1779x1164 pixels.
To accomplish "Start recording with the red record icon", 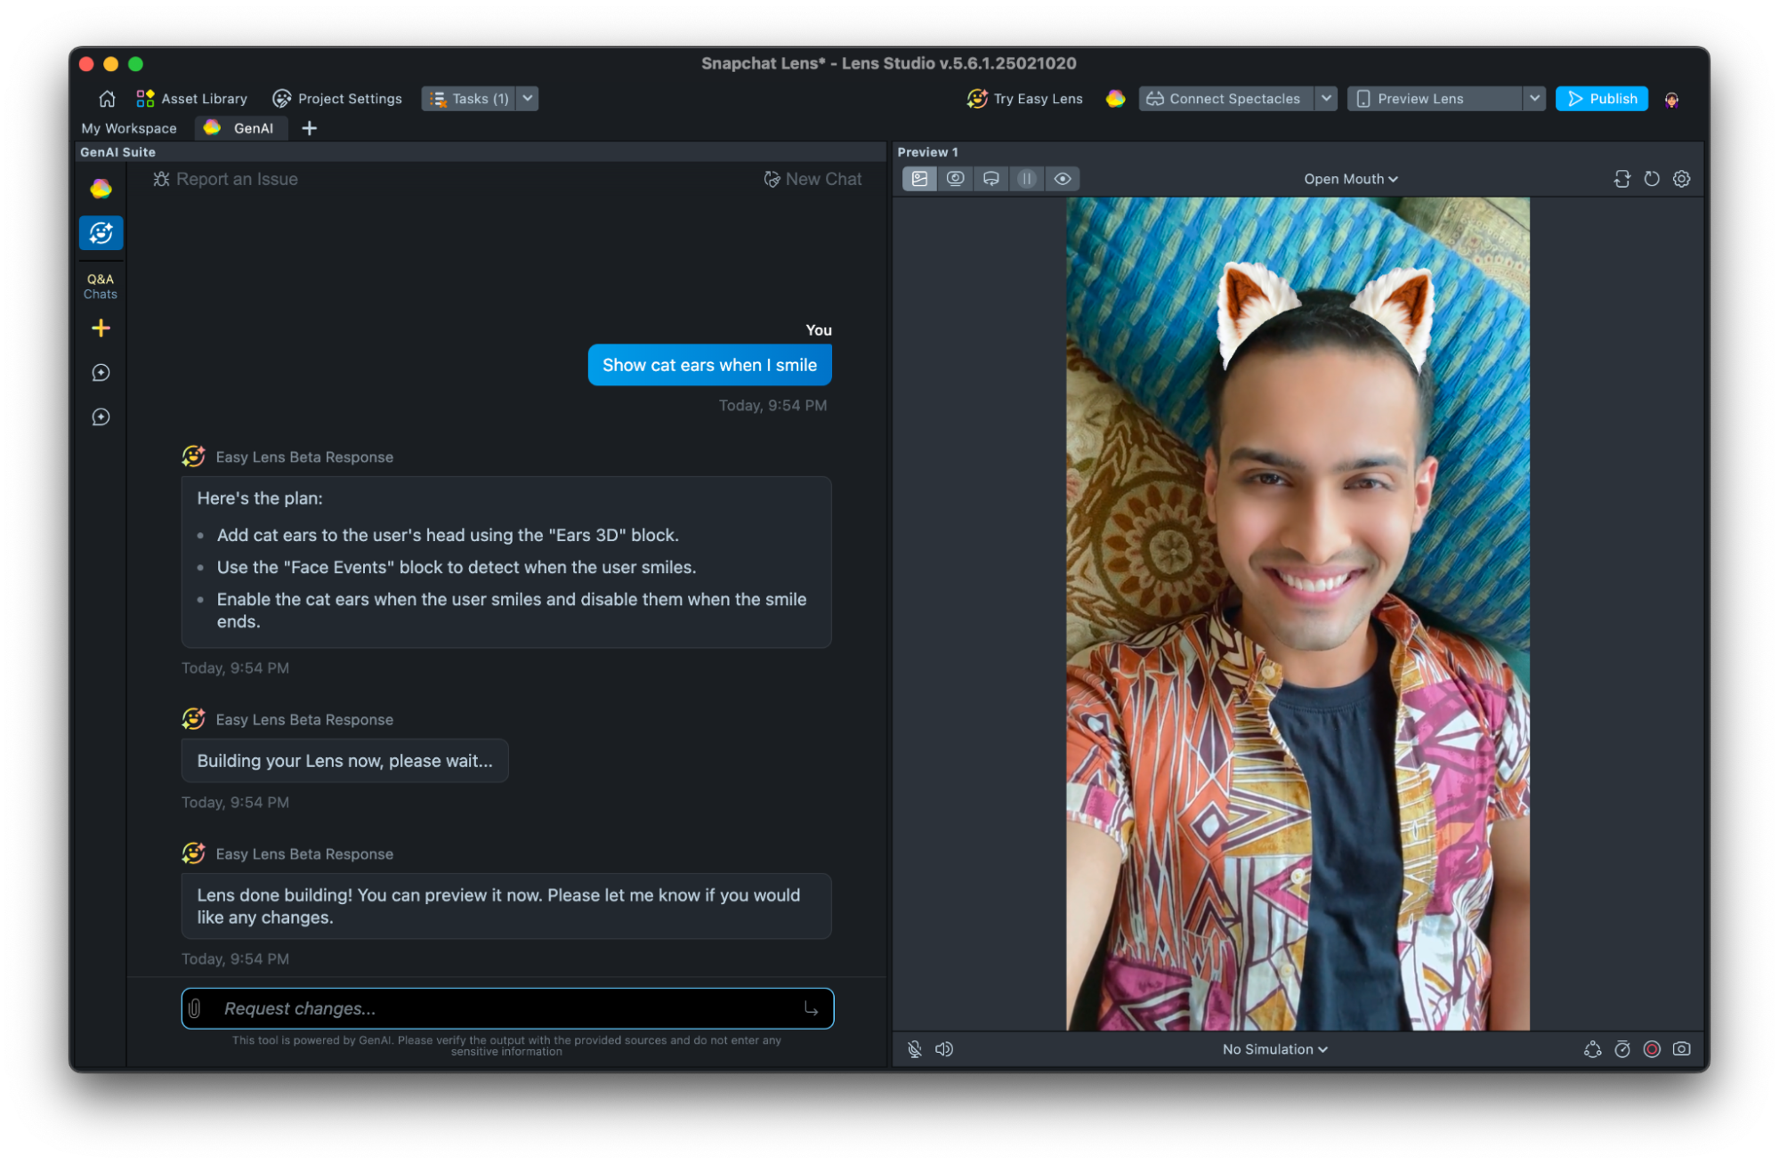I will [1652, 1049].
